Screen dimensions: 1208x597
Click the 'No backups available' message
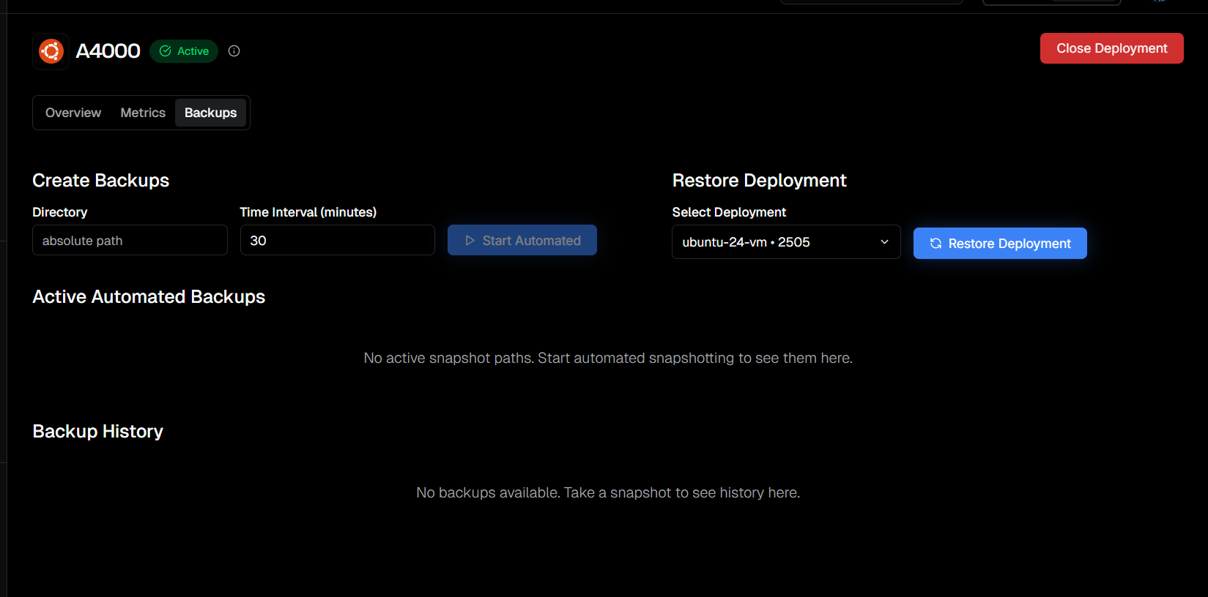pos(608,493)
